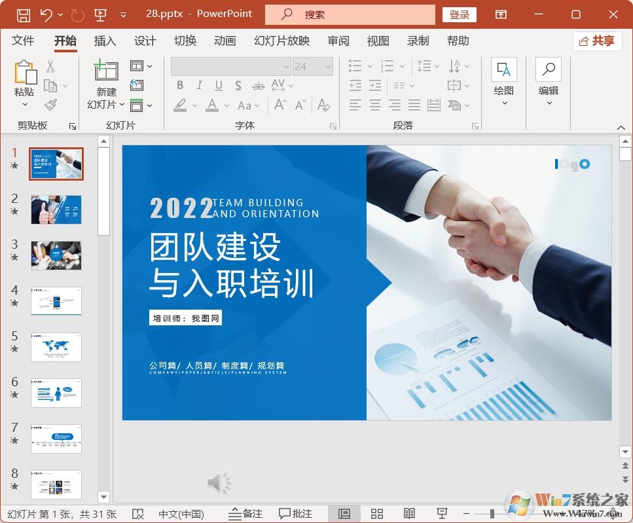
Task: Open the 幻灯片放映 ribbon tab
Action: point(281,41)
